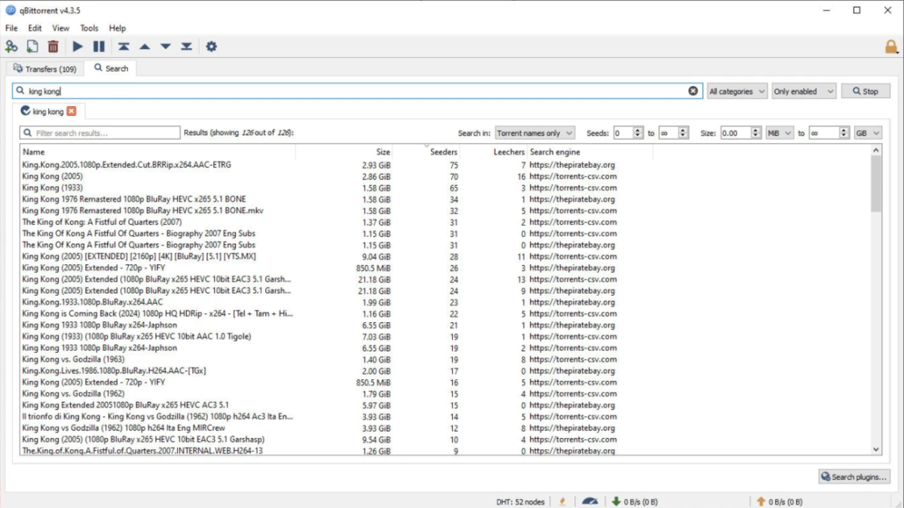Switch to the Transfers (109) tab
The height and width of the screenshot is (508, 904).
pos(44,68)
